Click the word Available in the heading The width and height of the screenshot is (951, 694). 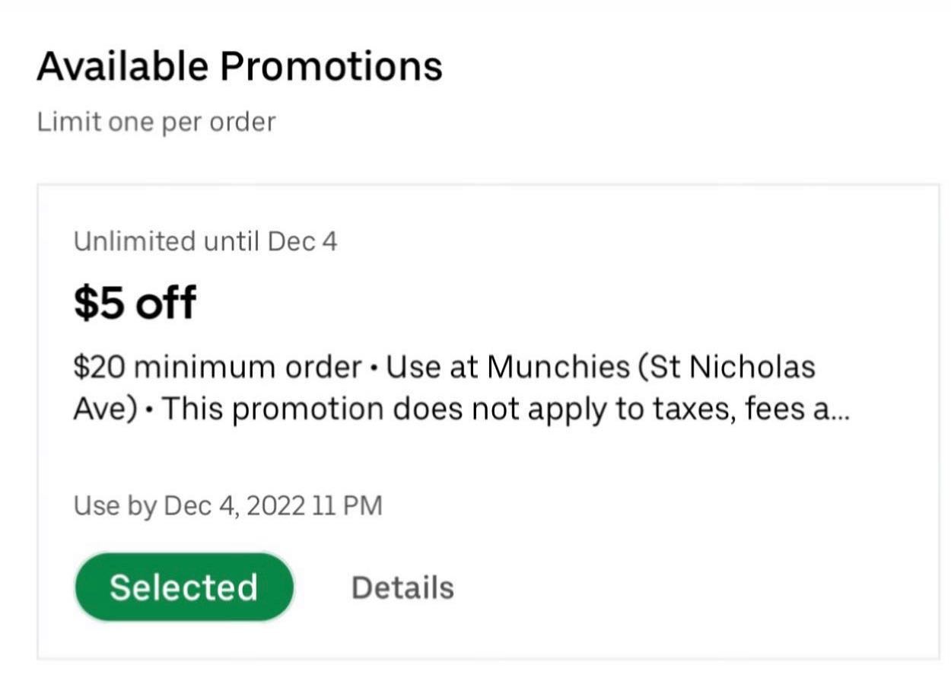point(123,65)
